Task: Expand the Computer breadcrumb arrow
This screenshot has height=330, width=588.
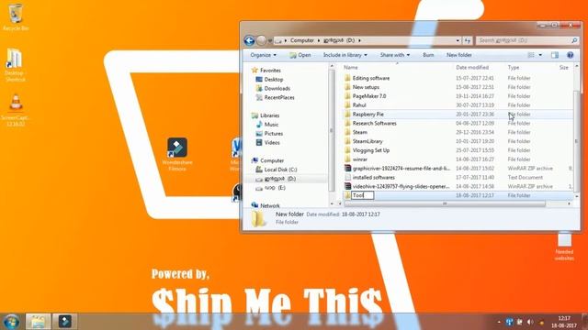Action: (x=319, y=40)
